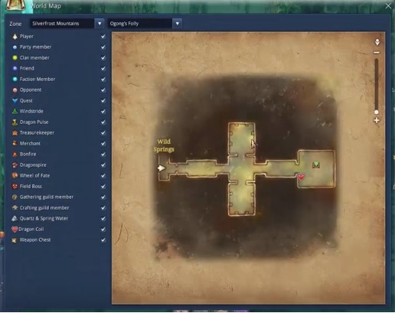The height and width of the screenshot is (313, 395).
Task: Click the white player arrow on the map
Action: 162,168
